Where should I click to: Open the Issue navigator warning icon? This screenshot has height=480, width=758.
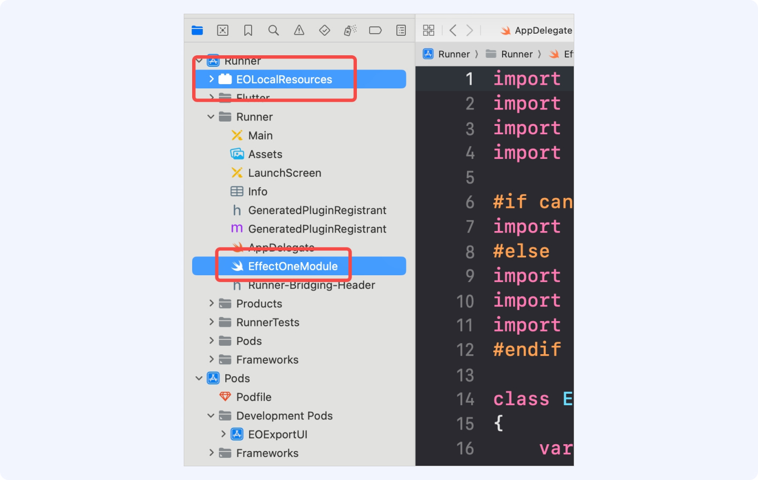tap(299, 31)
